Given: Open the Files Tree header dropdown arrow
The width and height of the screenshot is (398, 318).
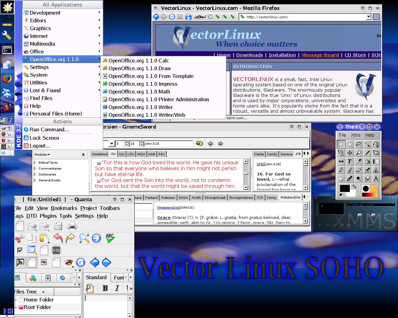Looking at the screenshot, I should click(x=43, y=292).
